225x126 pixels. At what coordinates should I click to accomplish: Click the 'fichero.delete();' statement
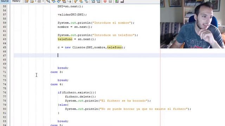click(x=81, y=97)
